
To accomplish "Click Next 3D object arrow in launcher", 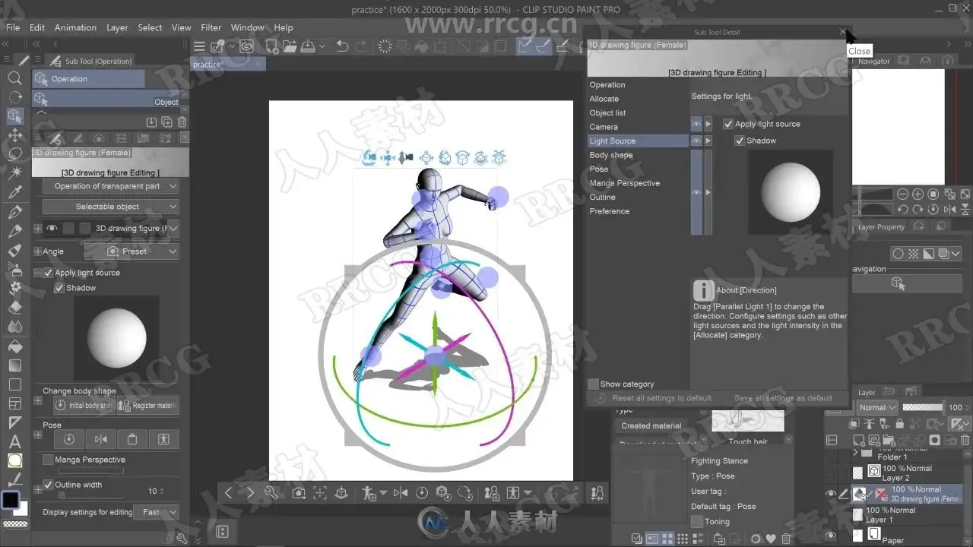I will [250, 492].
